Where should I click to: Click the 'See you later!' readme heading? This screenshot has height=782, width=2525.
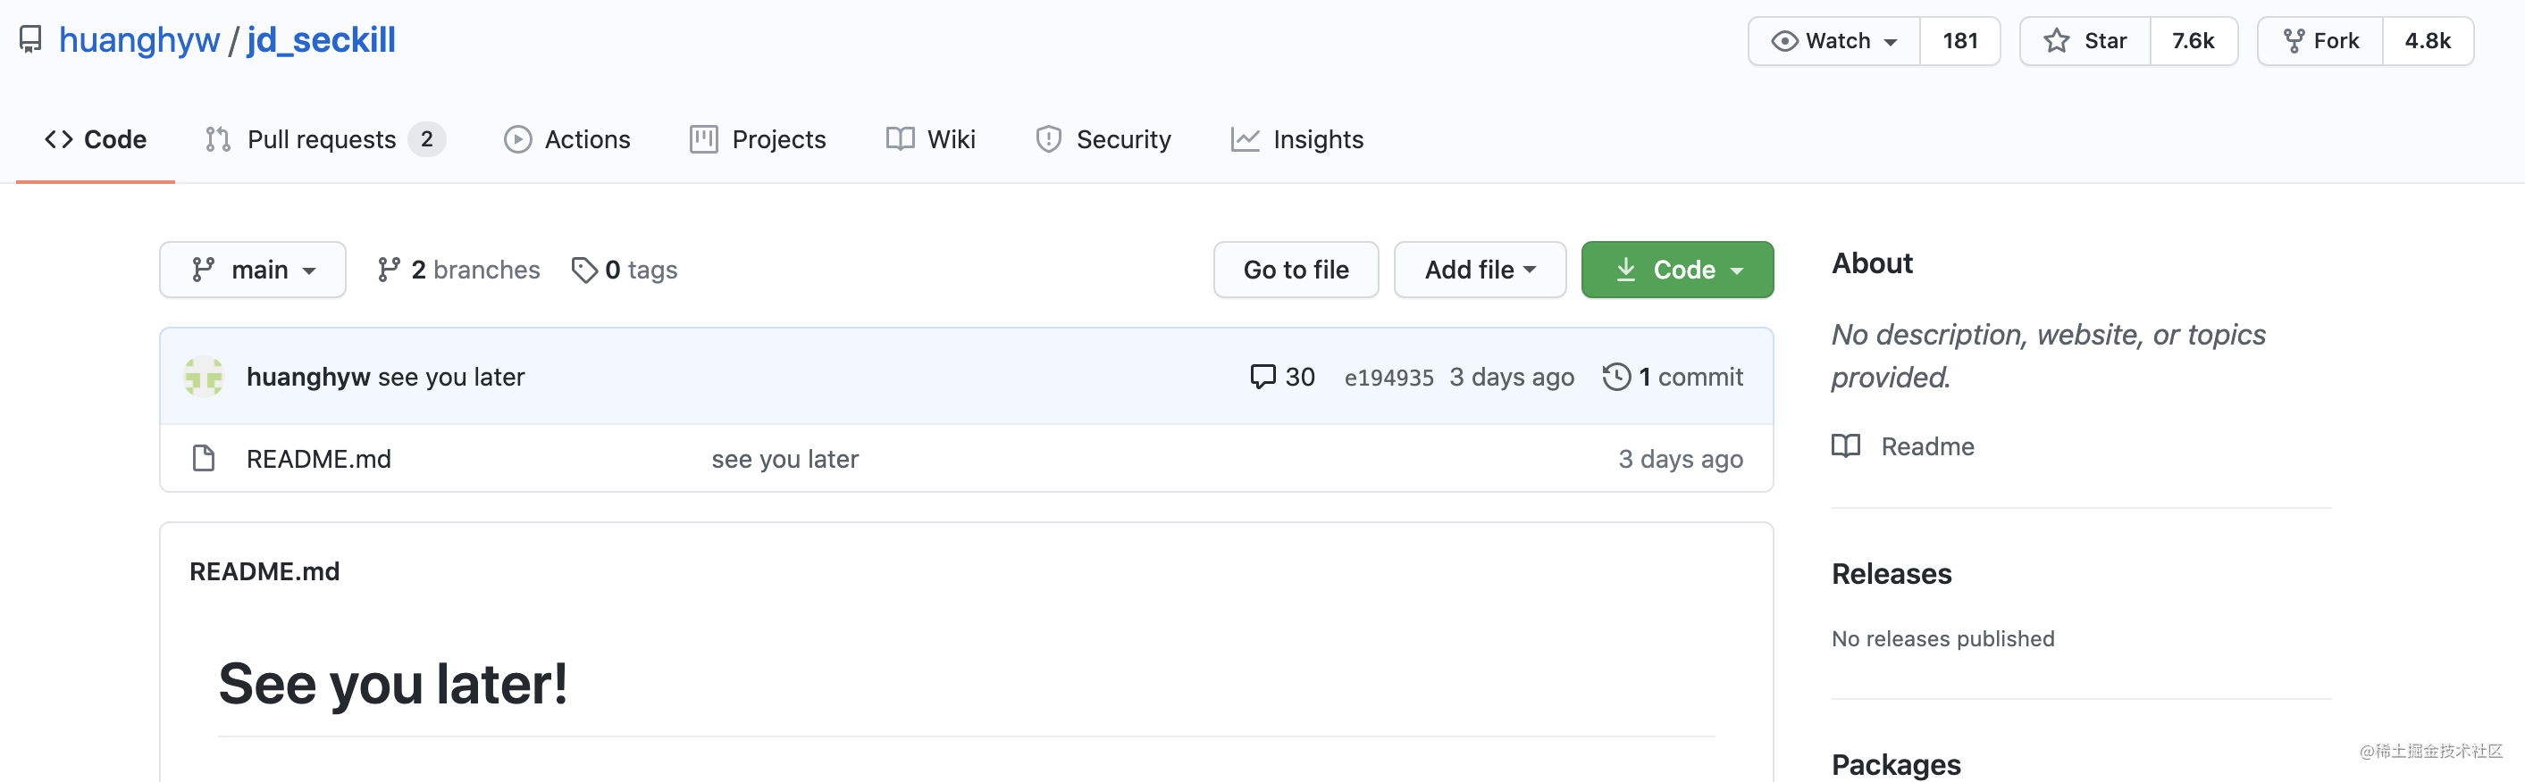click(393, 684)
